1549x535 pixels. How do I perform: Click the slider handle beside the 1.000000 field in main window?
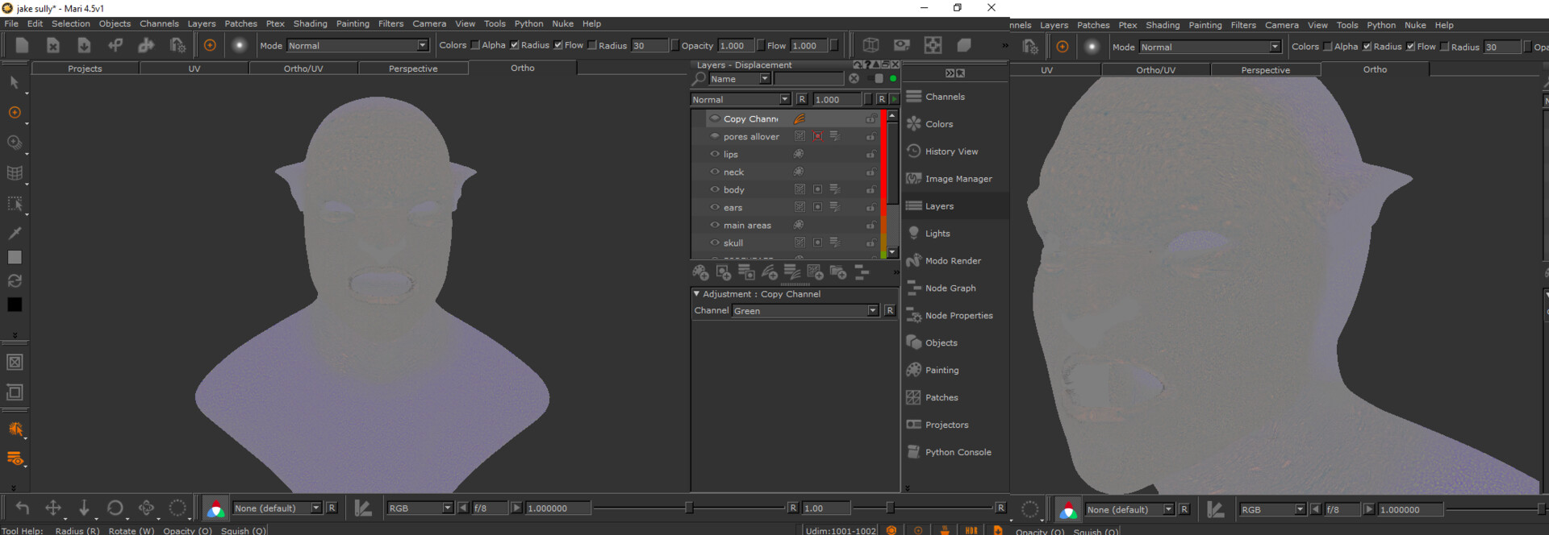click(689, 508)
